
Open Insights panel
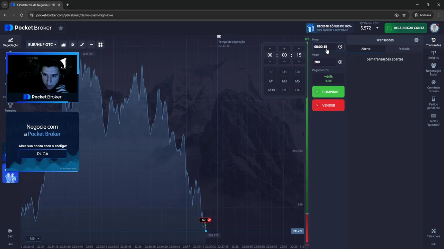(x=433, y=55)
